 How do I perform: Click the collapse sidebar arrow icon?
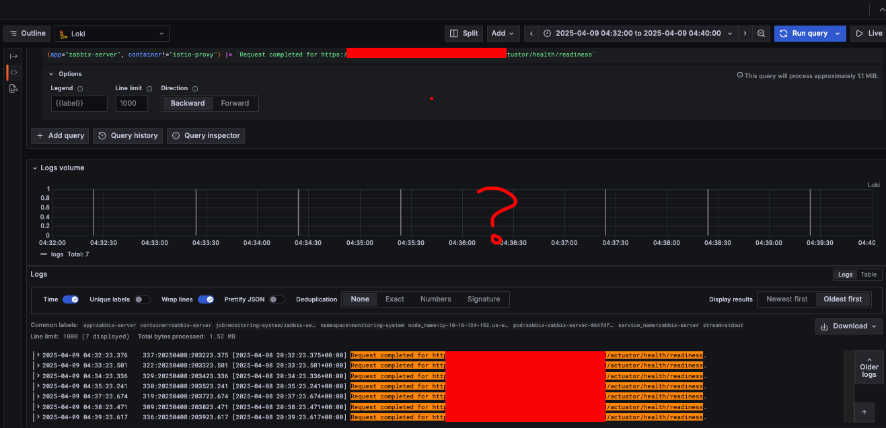13,56
